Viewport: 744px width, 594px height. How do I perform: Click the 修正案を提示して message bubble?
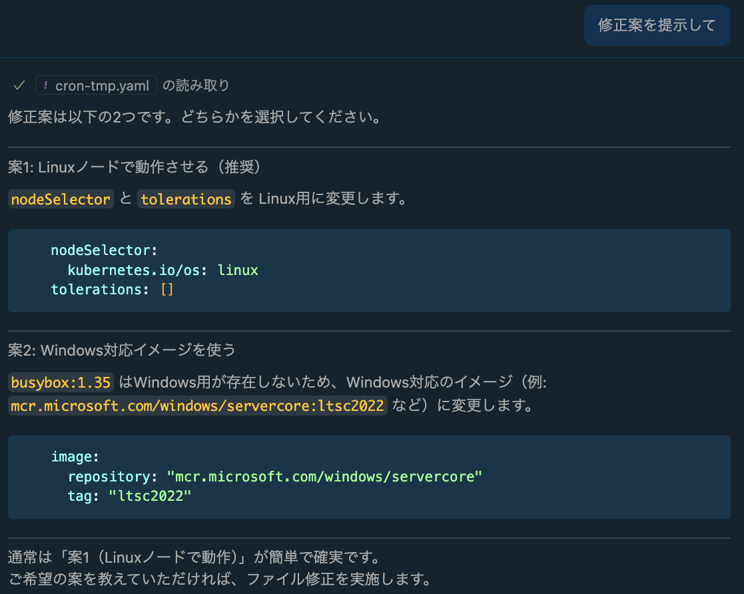click(657, 25)
